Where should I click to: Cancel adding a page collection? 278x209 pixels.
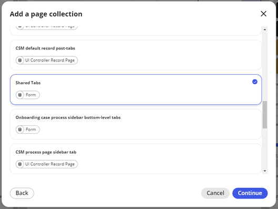[215, 193]
